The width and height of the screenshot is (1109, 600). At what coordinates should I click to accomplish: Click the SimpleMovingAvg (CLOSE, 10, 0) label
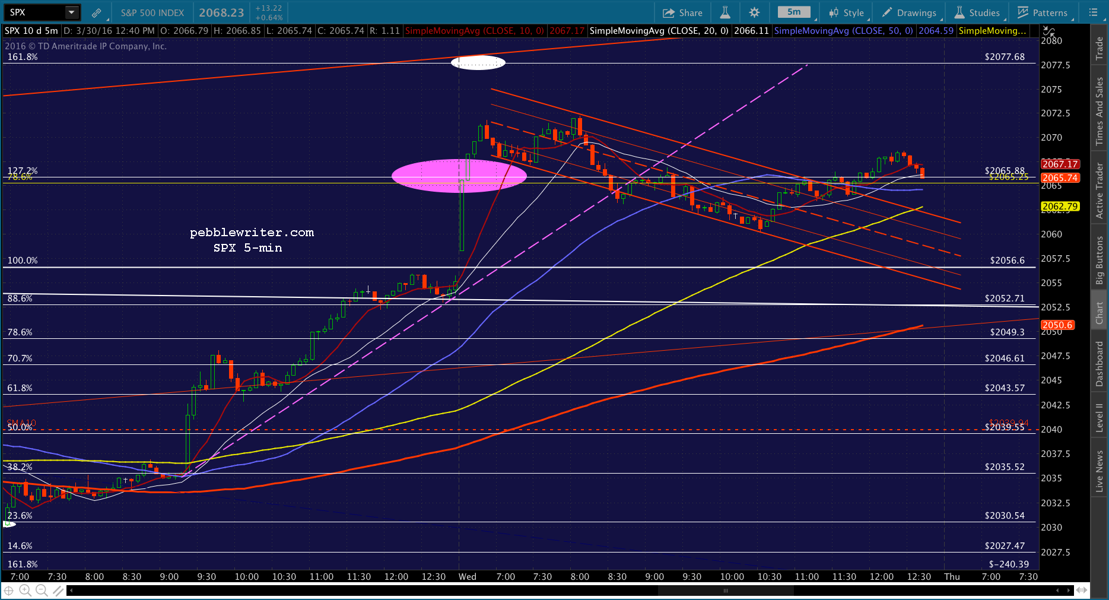pyautogui.click(x=474, y=31)
